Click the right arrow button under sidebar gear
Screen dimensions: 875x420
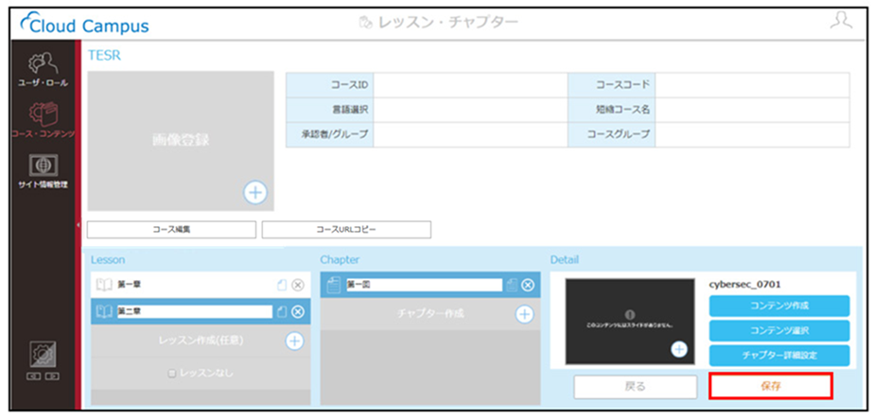tap(50, 376)
